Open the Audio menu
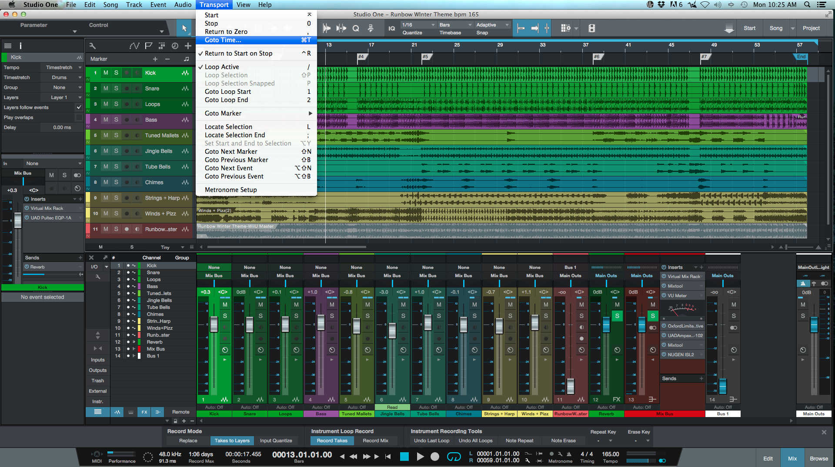Viewport: 835px width, 467px height. pos(183,5)
